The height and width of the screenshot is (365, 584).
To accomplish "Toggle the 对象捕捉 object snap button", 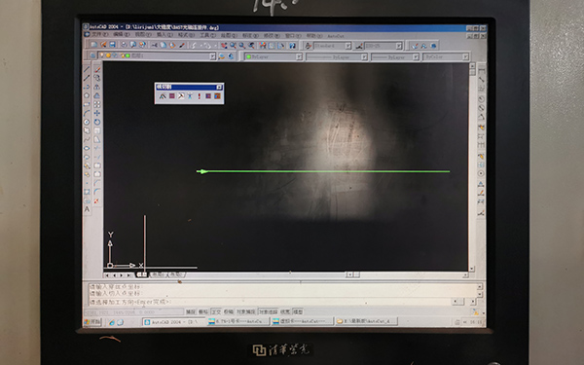I will [x=246, y=311].
